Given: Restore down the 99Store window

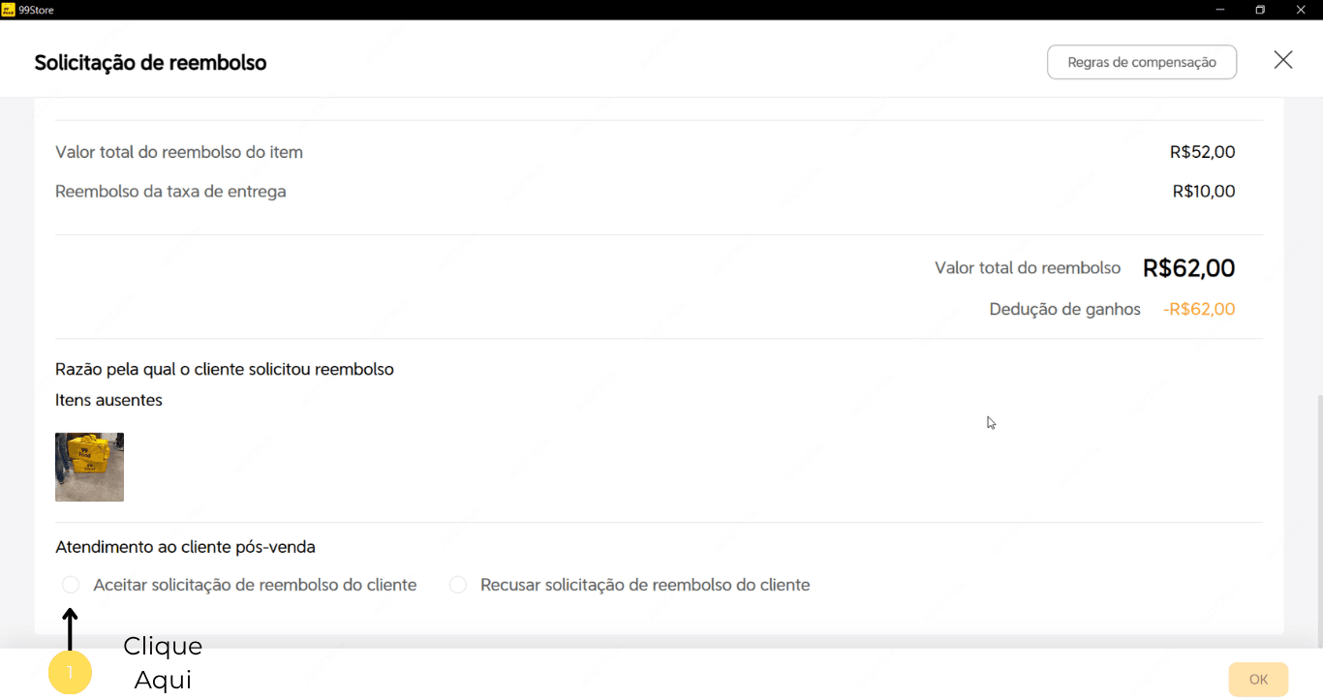Looking at the screenshot, I should point(1260,10).
